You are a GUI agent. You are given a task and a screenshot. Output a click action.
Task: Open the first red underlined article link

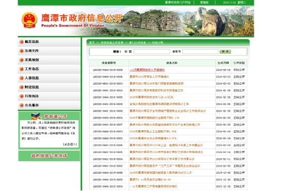(x=147, y=70)
